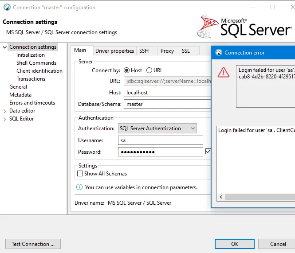Click the variables in connection parameters hint
The width and height of the screenshot is (295, 253).
141,187
